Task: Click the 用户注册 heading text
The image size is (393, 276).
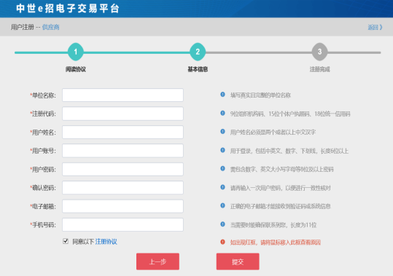Action: pos(23,27)
